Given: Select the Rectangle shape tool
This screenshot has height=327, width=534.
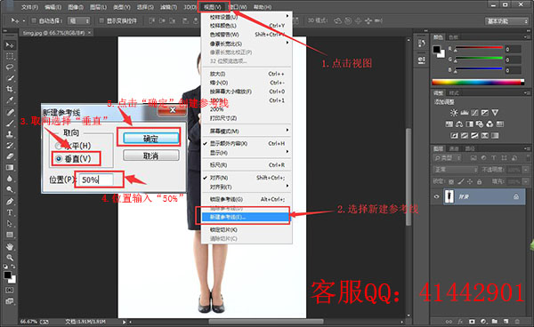Looking at the screenshot, I should pyautogui.click(x=10, y=235).
